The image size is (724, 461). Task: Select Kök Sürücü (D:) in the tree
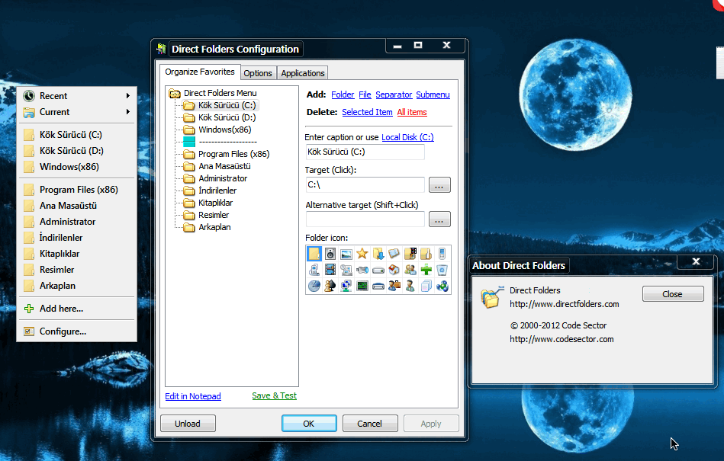coord(227,117)
